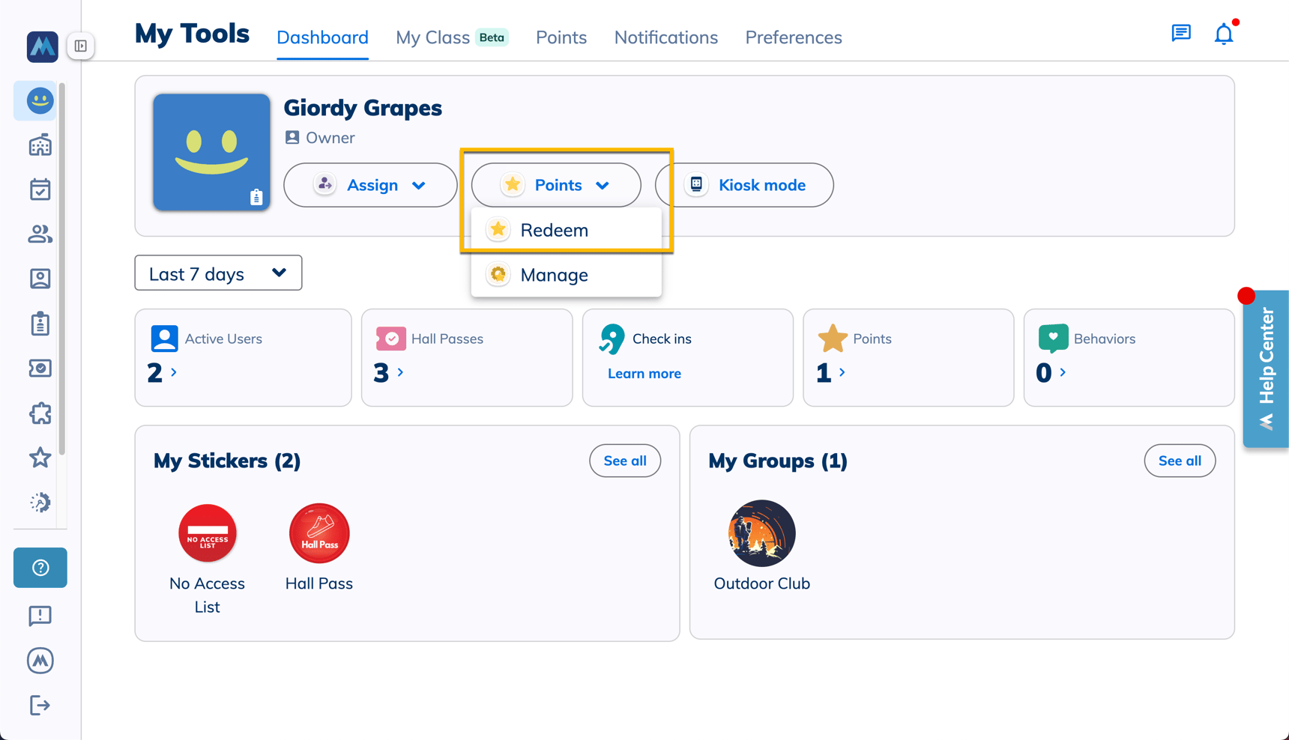Open the messages chat icon in top bar

click(x=1180, y=33)
